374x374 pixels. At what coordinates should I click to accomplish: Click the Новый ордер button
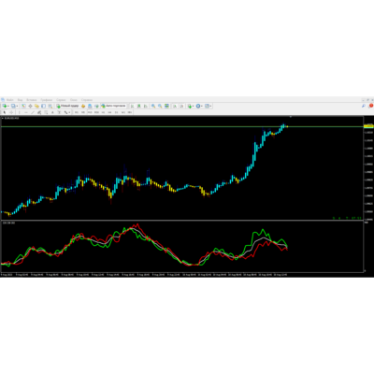pyautogui.click(x=67, y=106)
